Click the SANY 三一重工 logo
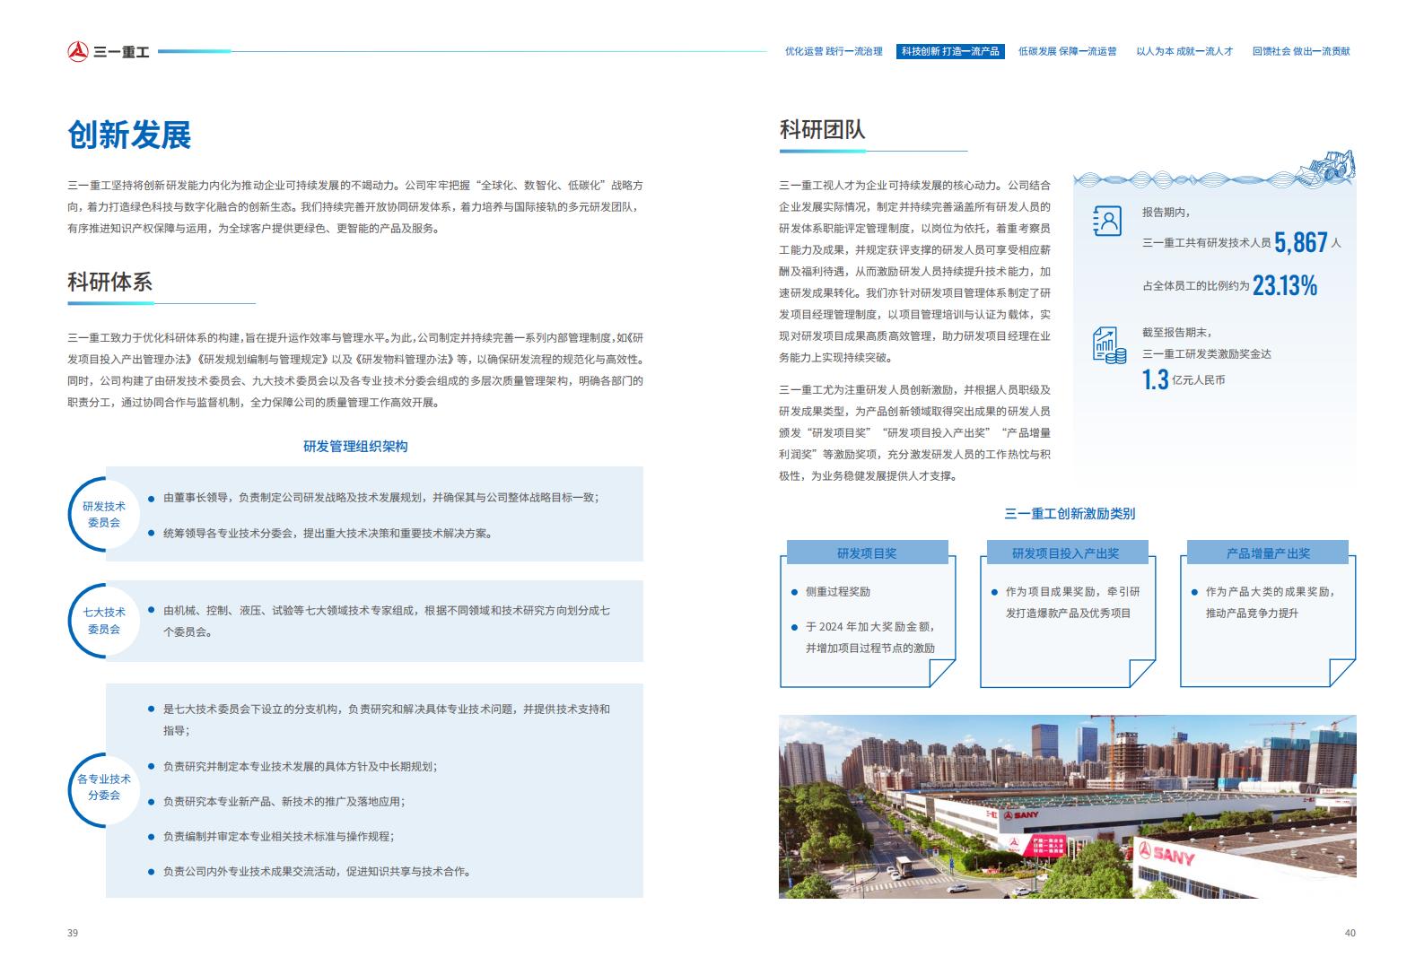Image resolution: width=1424 pixels, height=966 pixels. (109, 52)
